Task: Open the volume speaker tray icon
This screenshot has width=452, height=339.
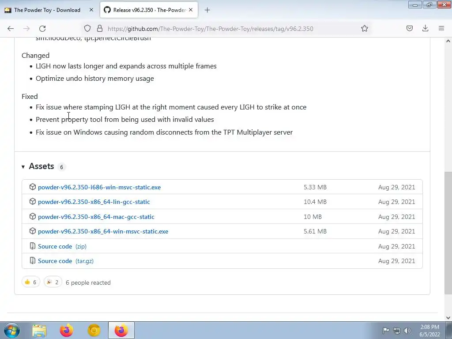Action: [407, 330]
